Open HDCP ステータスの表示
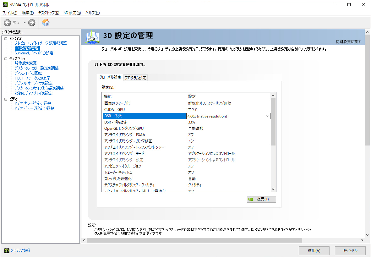This screenshot has width=371, height=258. click(x=32, y=78)
